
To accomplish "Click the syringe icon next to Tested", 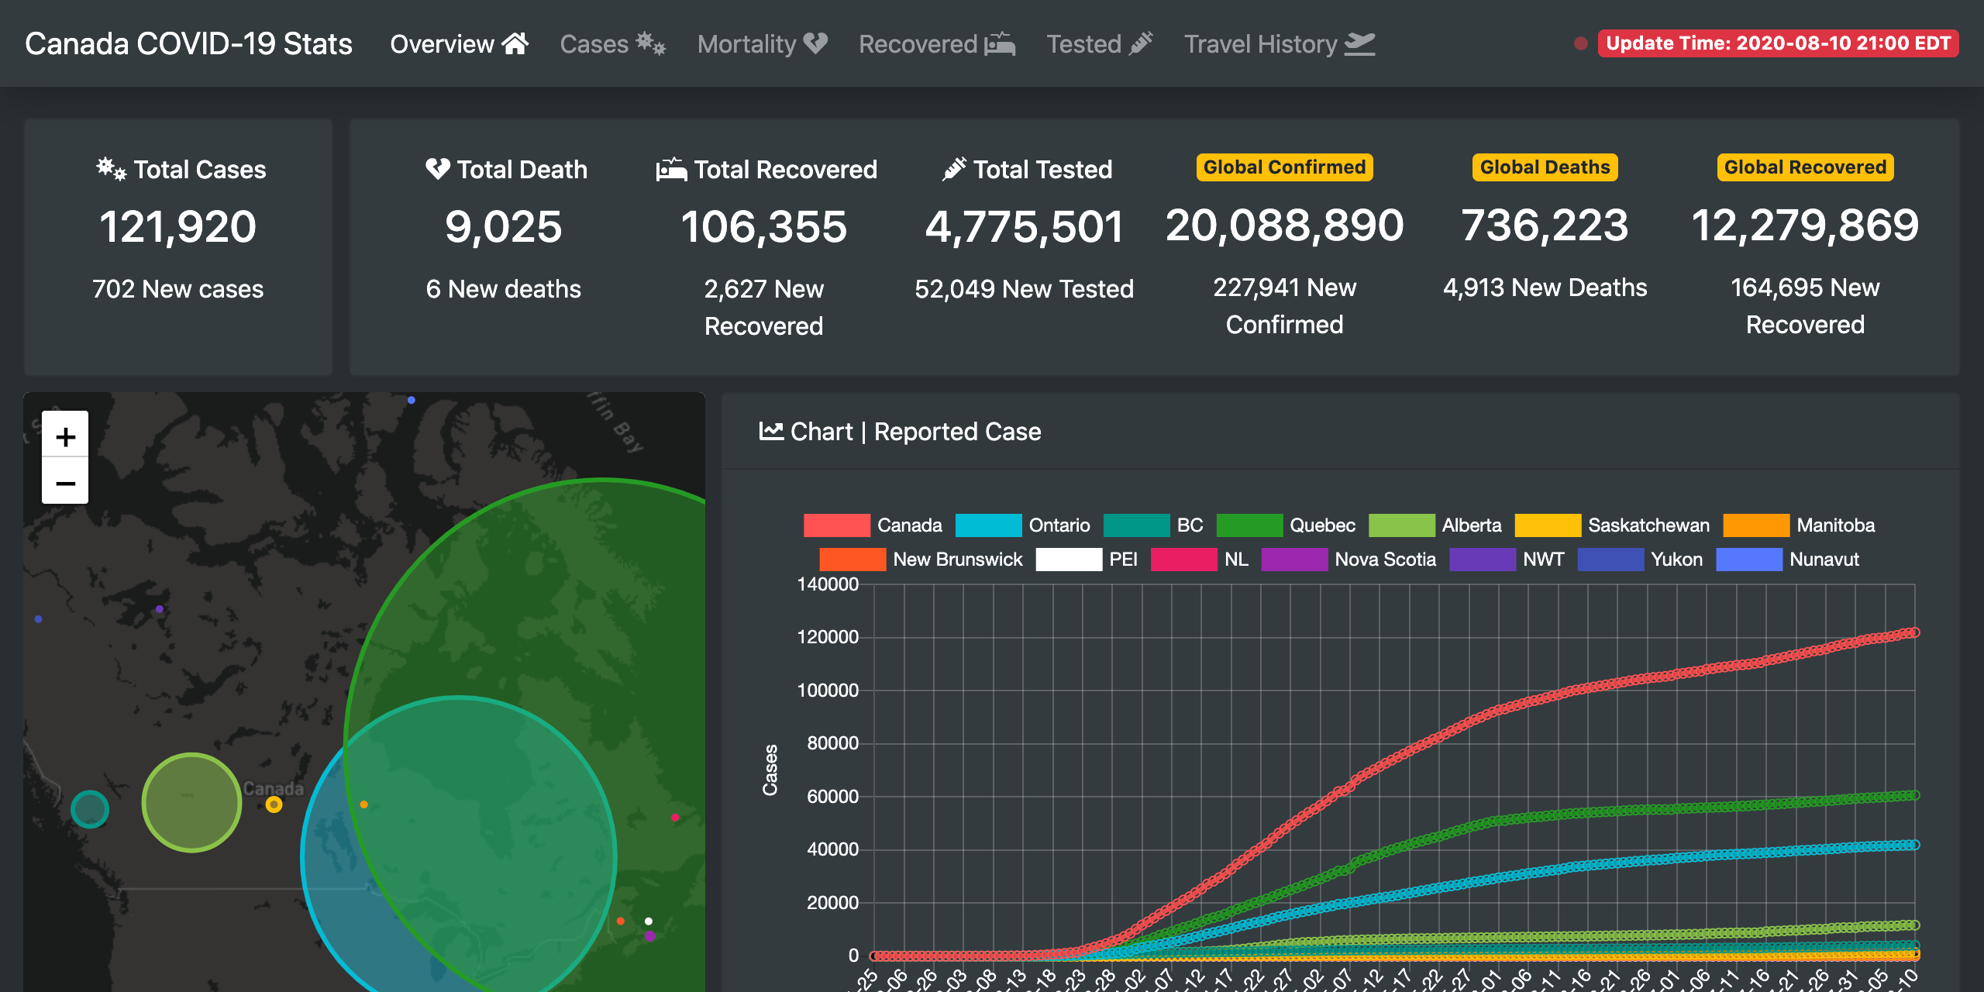I will [x=1140, y=43].
